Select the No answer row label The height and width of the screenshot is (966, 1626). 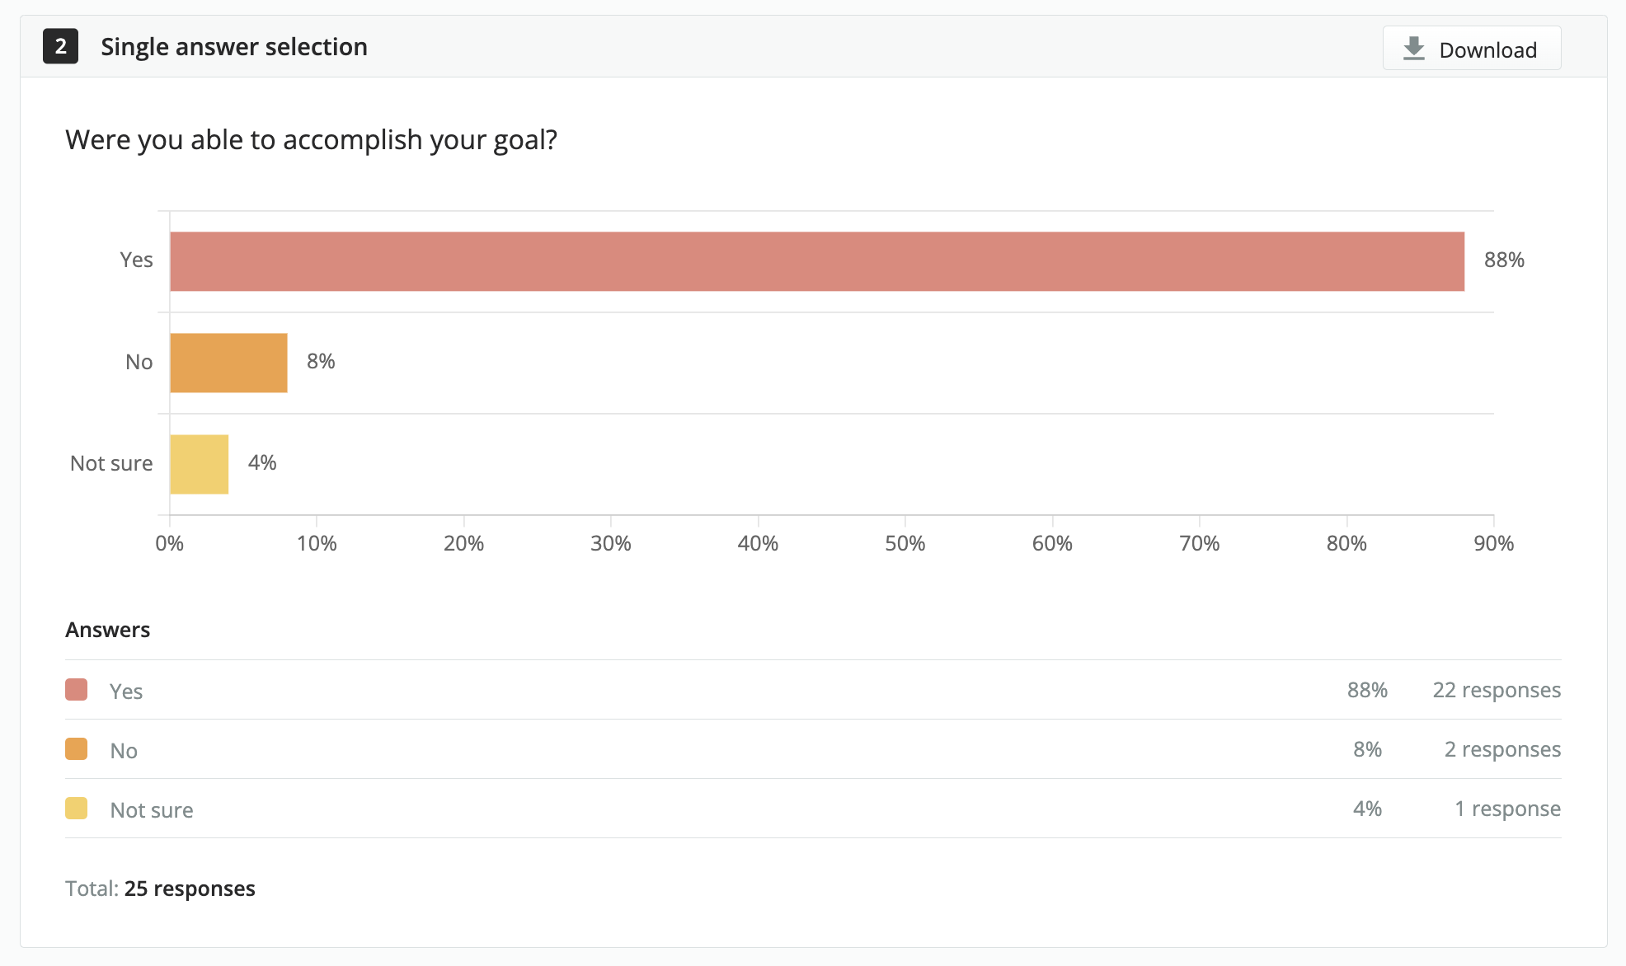click(x=124, y=750)
